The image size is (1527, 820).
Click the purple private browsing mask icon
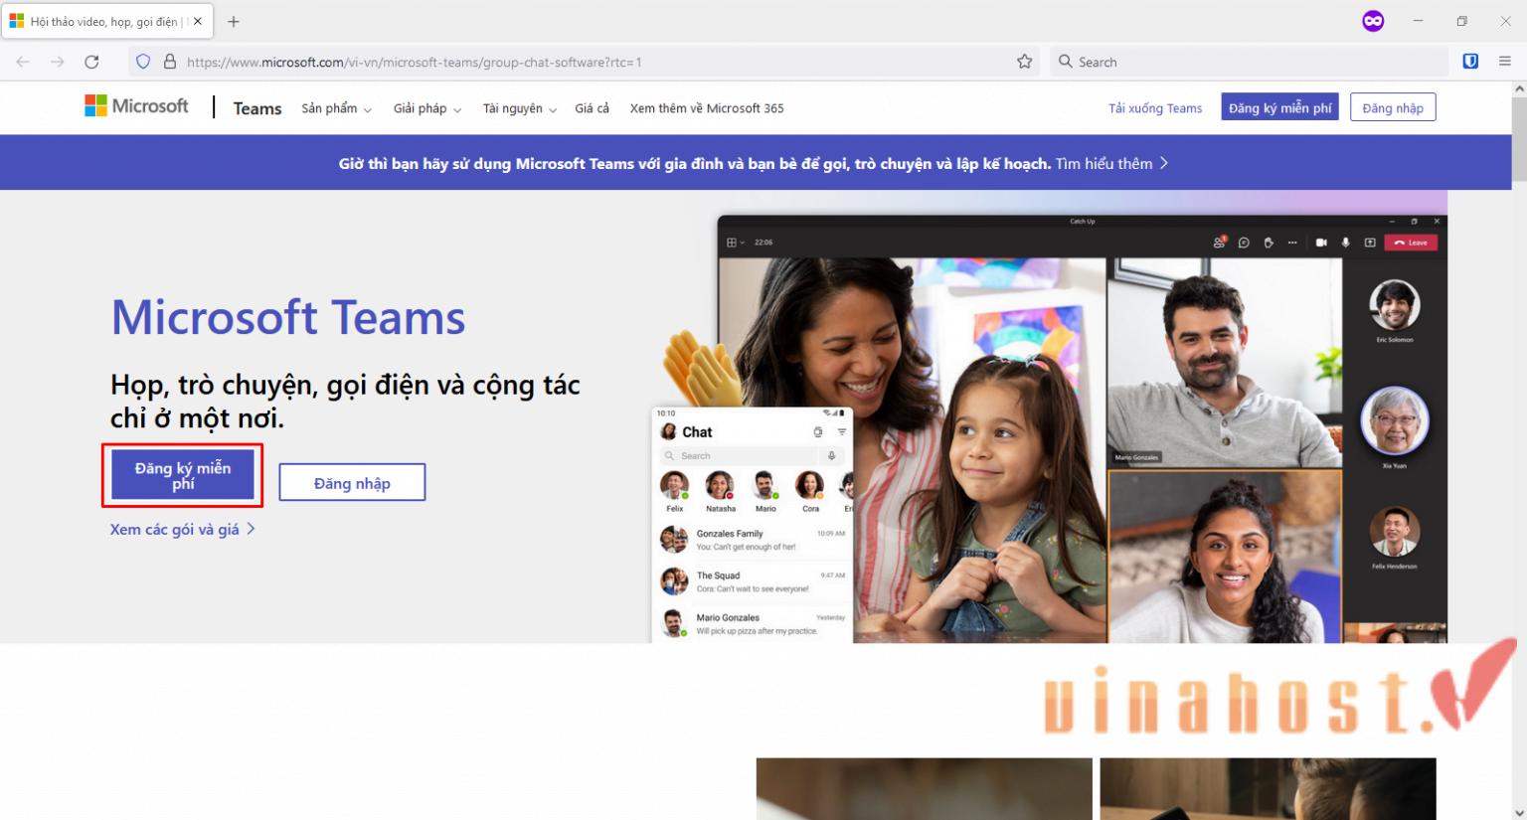click(x=1373, y=21)
